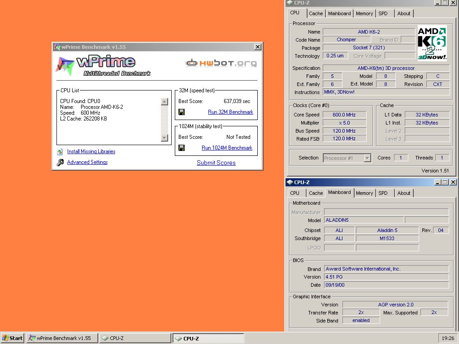This screenshot has height=344, width=459.
Task: Click Package field Socket 7 (321)
Action: 369,47
